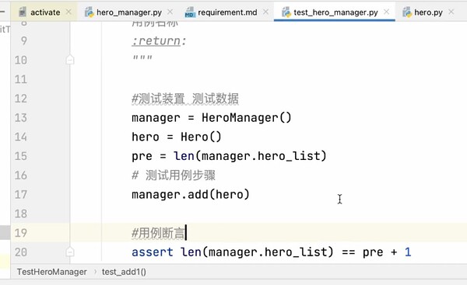Close the activate tab
The width and height of the screenshot is (467, 285).
tap(68, 12)
